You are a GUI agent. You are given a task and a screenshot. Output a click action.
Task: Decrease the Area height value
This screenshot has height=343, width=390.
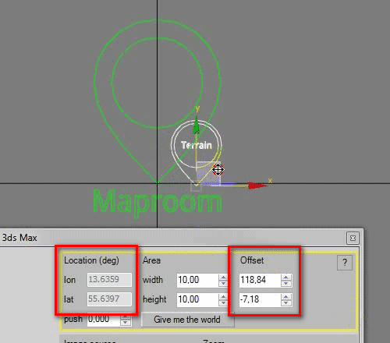(223, 302)
